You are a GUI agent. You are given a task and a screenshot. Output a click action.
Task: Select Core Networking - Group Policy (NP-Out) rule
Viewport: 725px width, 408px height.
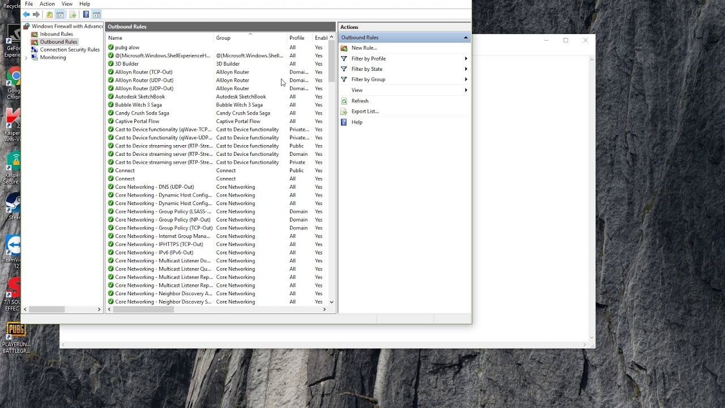coord(163,220)
